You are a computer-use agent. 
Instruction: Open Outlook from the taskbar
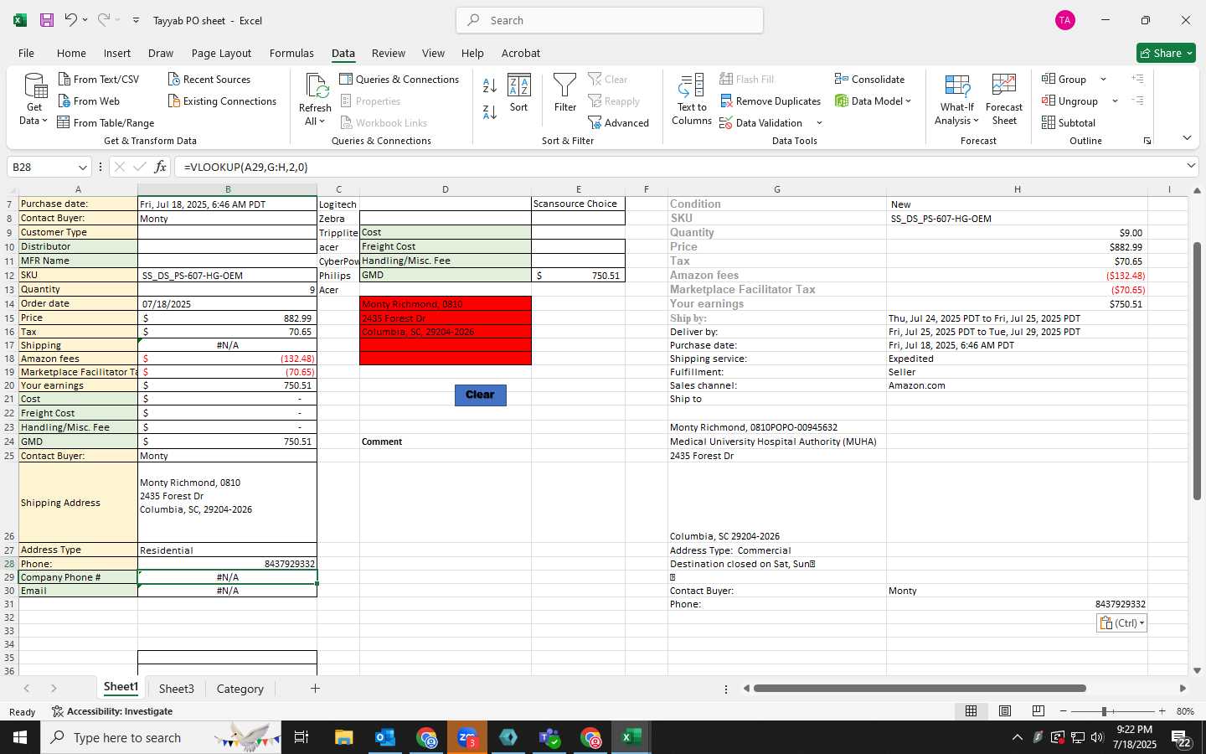[385, 737]
